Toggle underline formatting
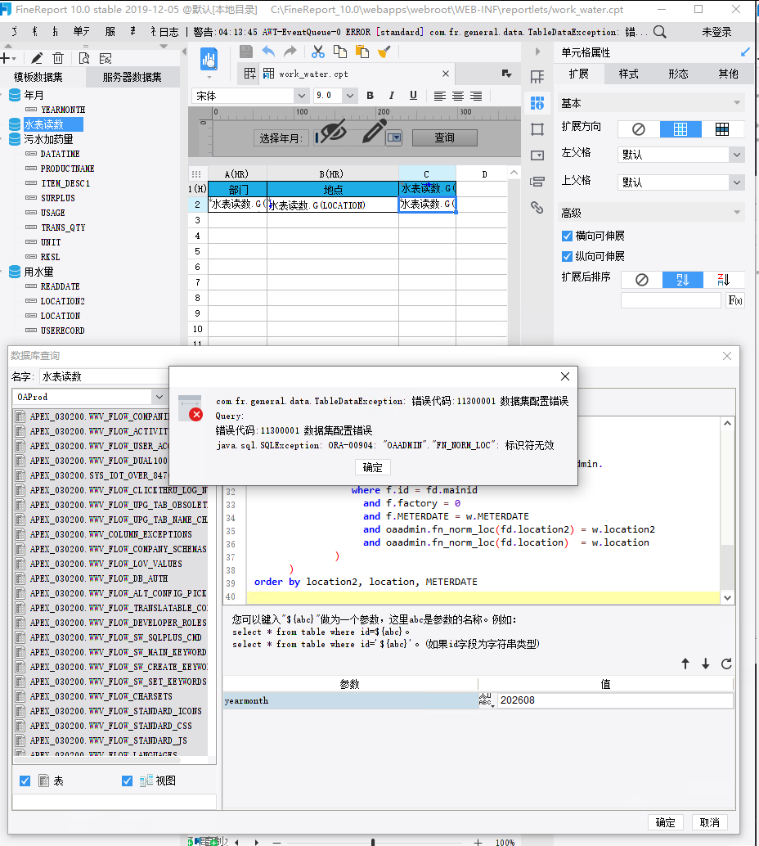Image resolution: width=759 pixels, height=846 pixels. click(413, 96)
